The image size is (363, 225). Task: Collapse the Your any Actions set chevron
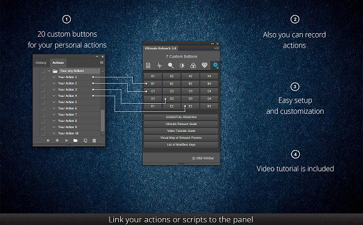click(49, 71)
